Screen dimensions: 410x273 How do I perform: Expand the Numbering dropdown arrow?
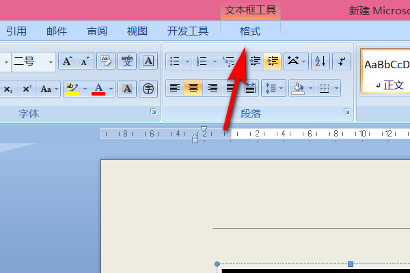pos(215,61)
